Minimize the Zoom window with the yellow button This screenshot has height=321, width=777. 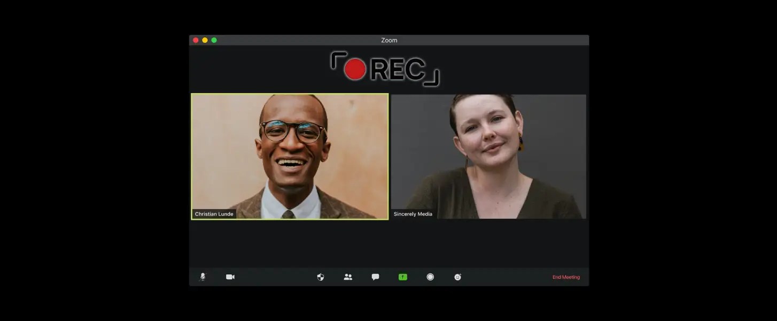point(205,40)
